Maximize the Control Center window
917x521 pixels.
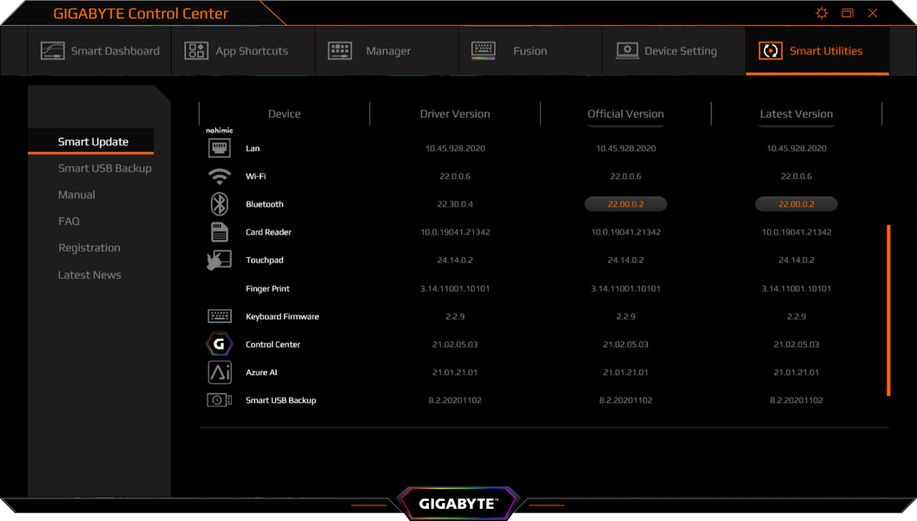pyautogui.click(x=848, y=13)
